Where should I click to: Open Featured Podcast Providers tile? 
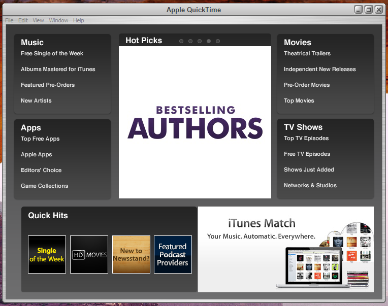[x=173, y=254]
